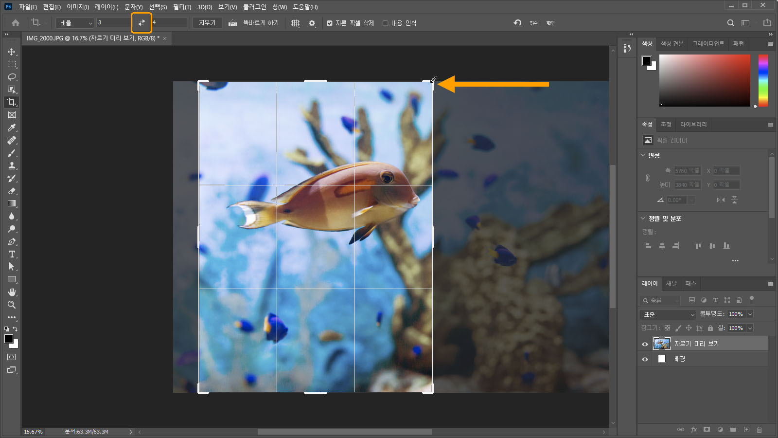Click the 확인 commit crop button
This screenshot has width=778, height=438.
(x=550, y=23)
